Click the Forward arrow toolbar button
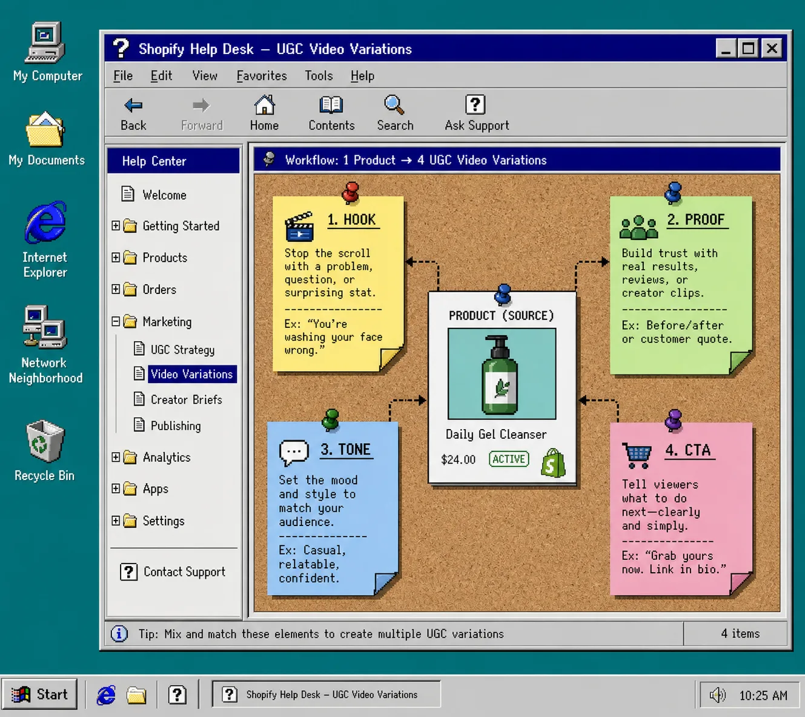Viewport: 805px width, 717px height. coord(202,113)
